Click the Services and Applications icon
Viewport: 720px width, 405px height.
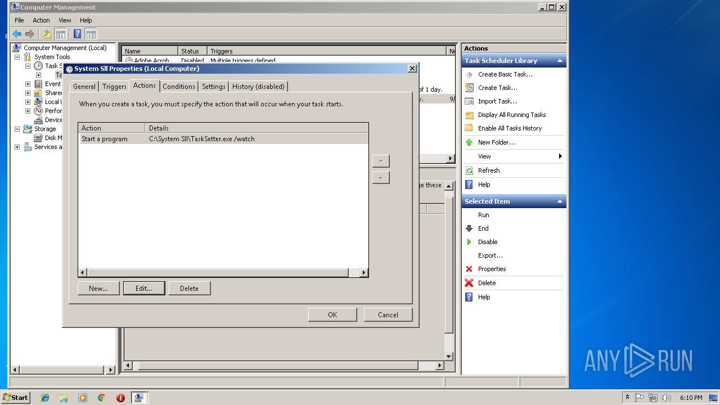(28, 147)
